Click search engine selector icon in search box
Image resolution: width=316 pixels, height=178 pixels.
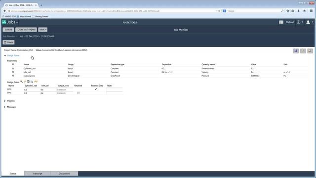[x=225, y=11]
